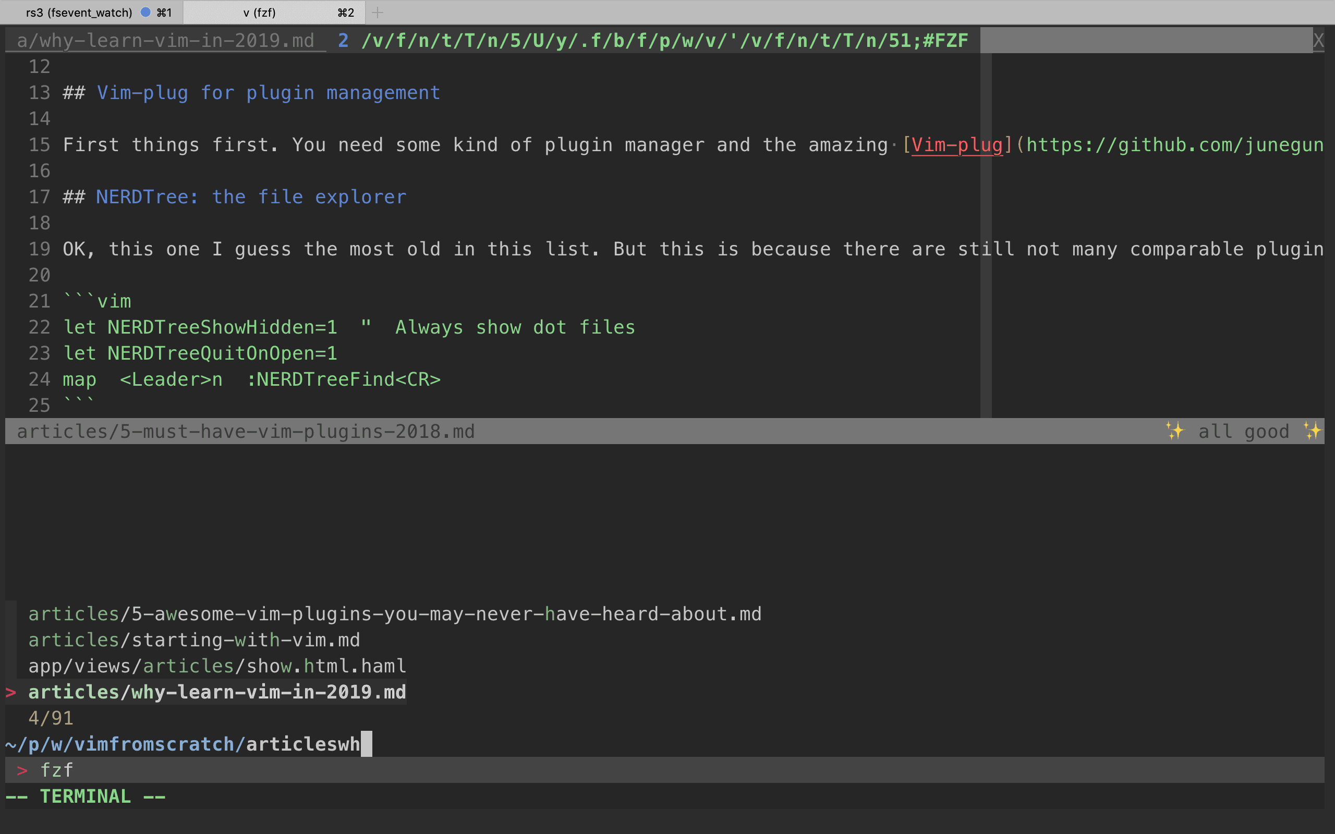
Task: Click the vertical color column marker strip
Action: 986,235
